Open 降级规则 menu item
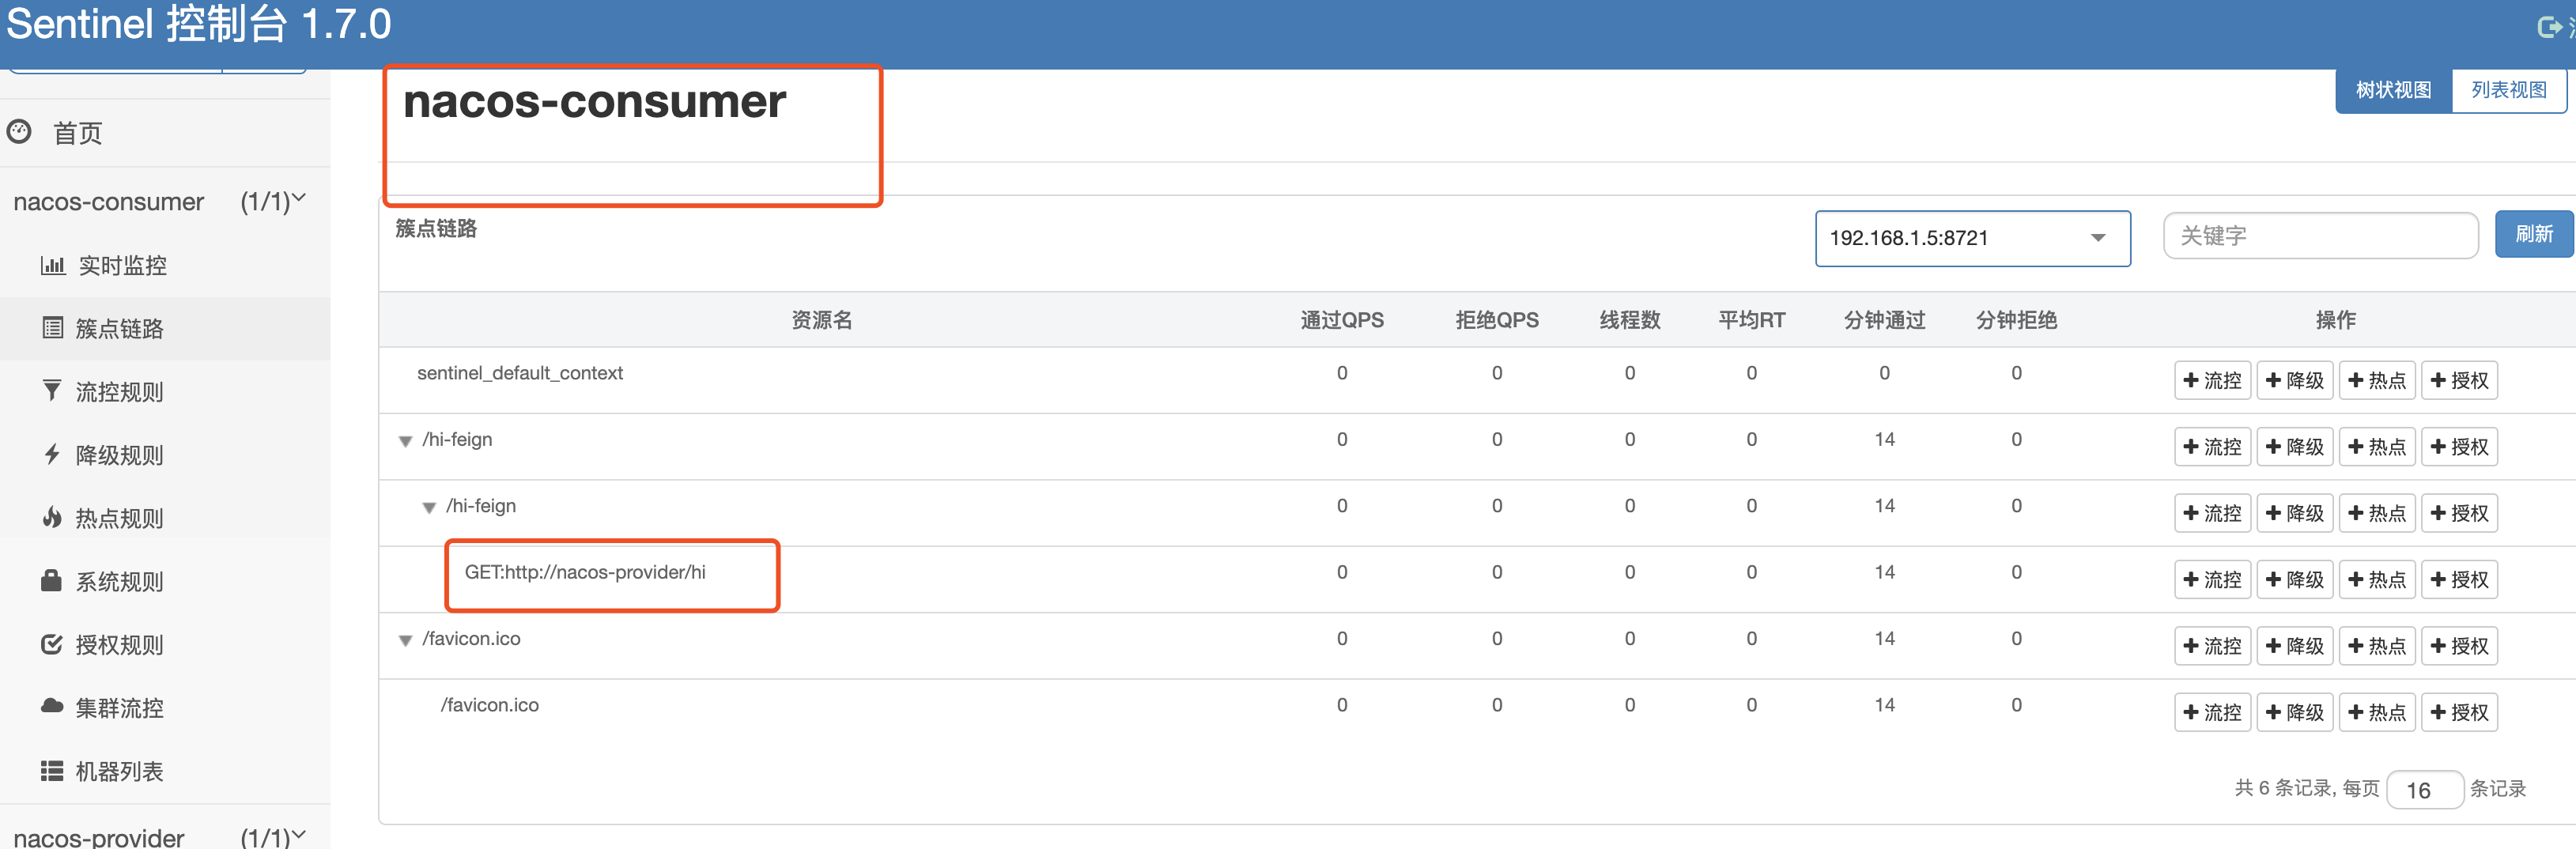Image resolution: width=2576 pixels, height=849 pixels. point(120,455)
